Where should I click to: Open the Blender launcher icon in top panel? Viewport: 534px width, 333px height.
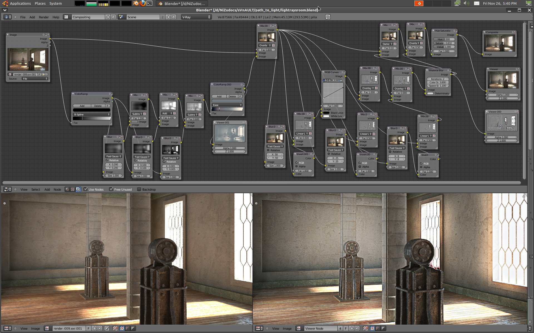tap(136, 3)
